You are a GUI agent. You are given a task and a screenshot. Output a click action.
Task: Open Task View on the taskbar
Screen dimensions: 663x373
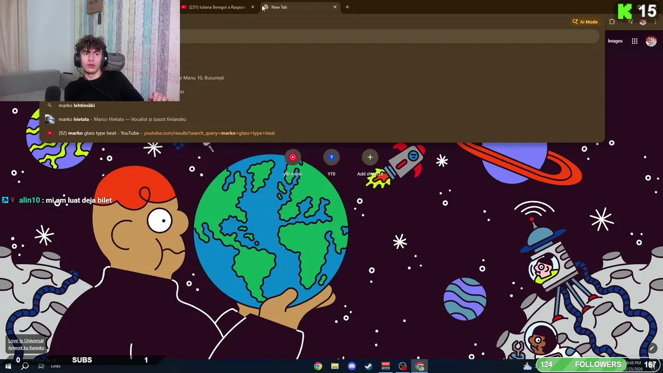click(41, 366)
